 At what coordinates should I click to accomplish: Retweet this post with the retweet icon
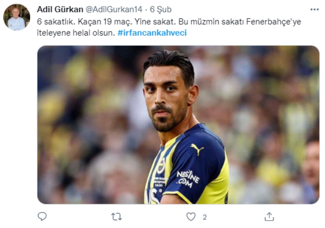coord(117,216)
